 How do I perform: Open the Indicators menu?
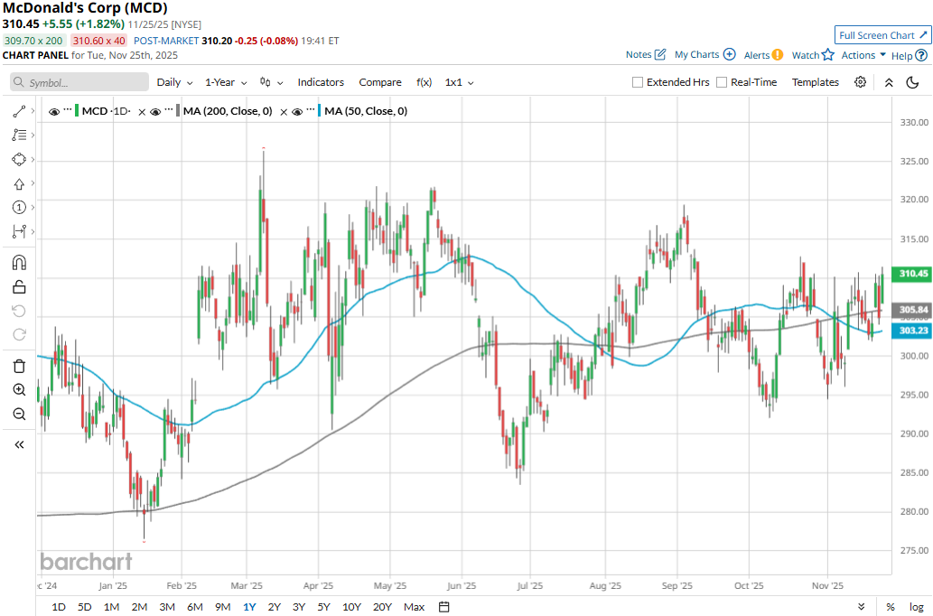(321, 82)
